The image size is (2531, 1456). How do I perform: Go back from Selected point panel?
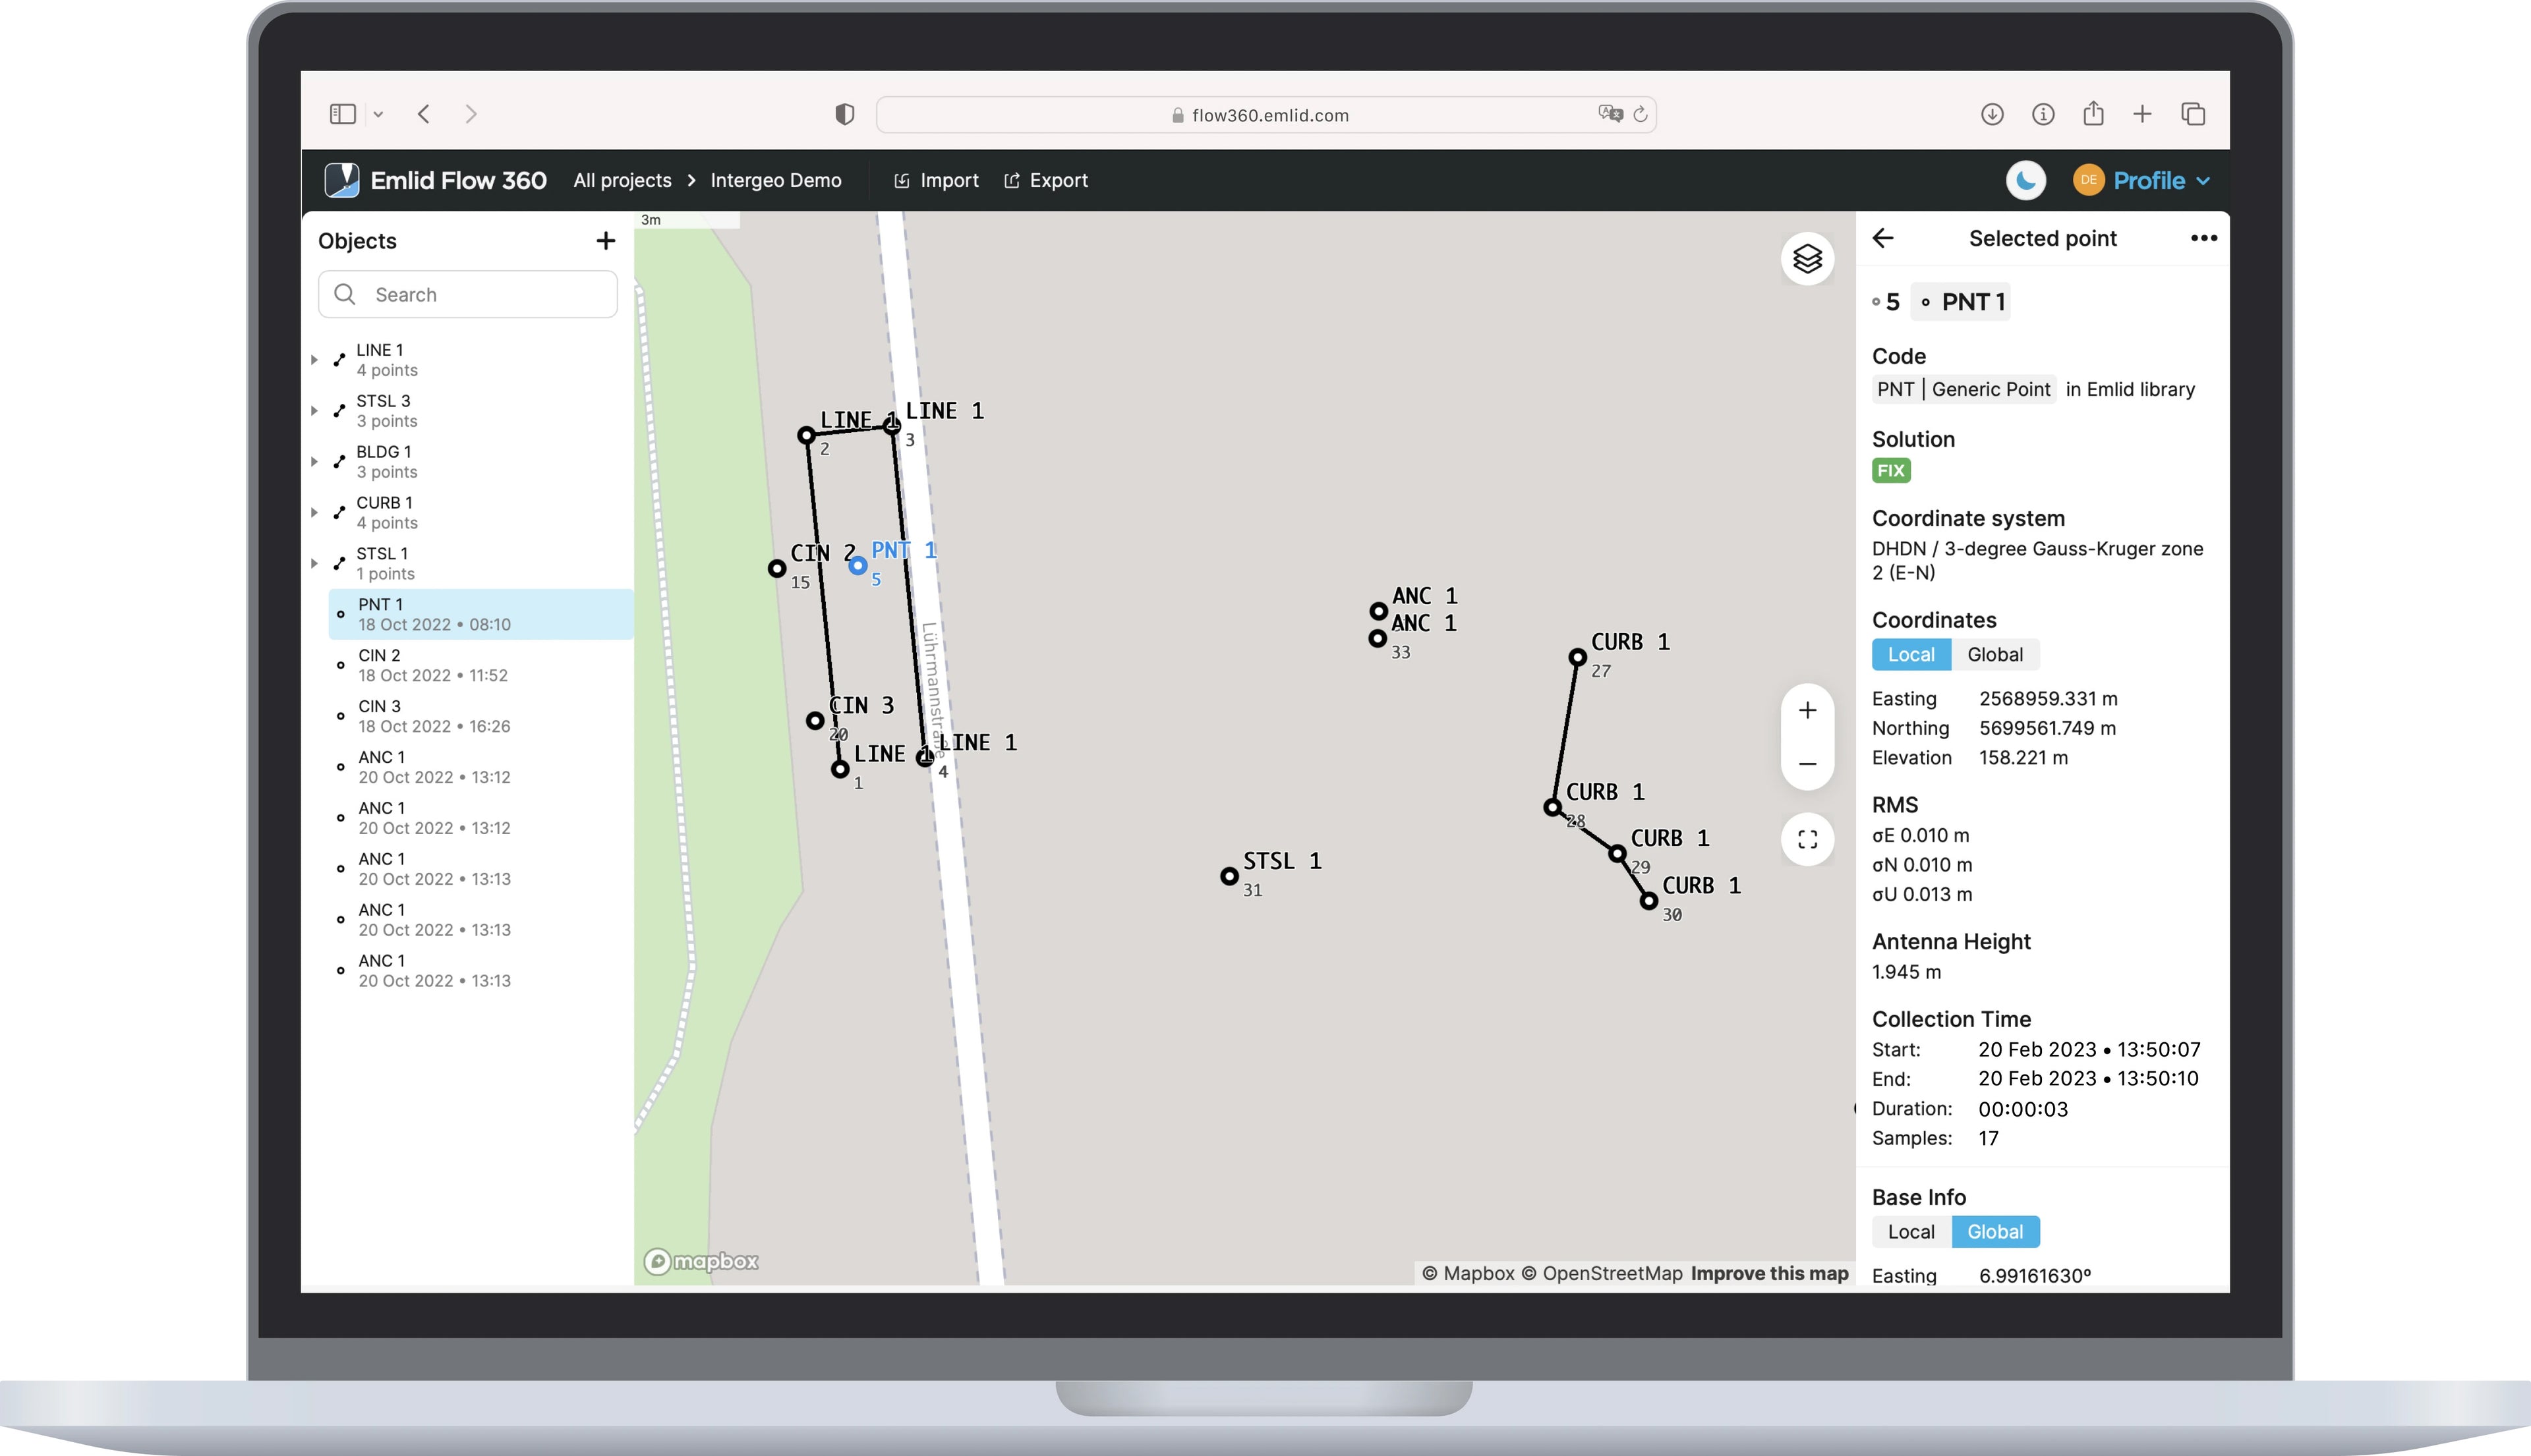coord(1882,238)
